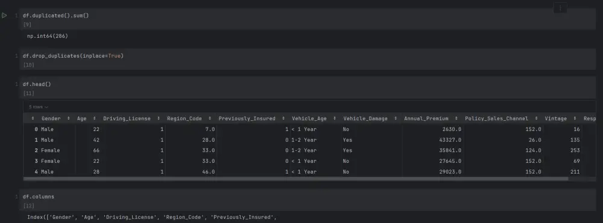Click into the df.duplicated().sum() code line
603x223 pixels.
tap(55, 16)
